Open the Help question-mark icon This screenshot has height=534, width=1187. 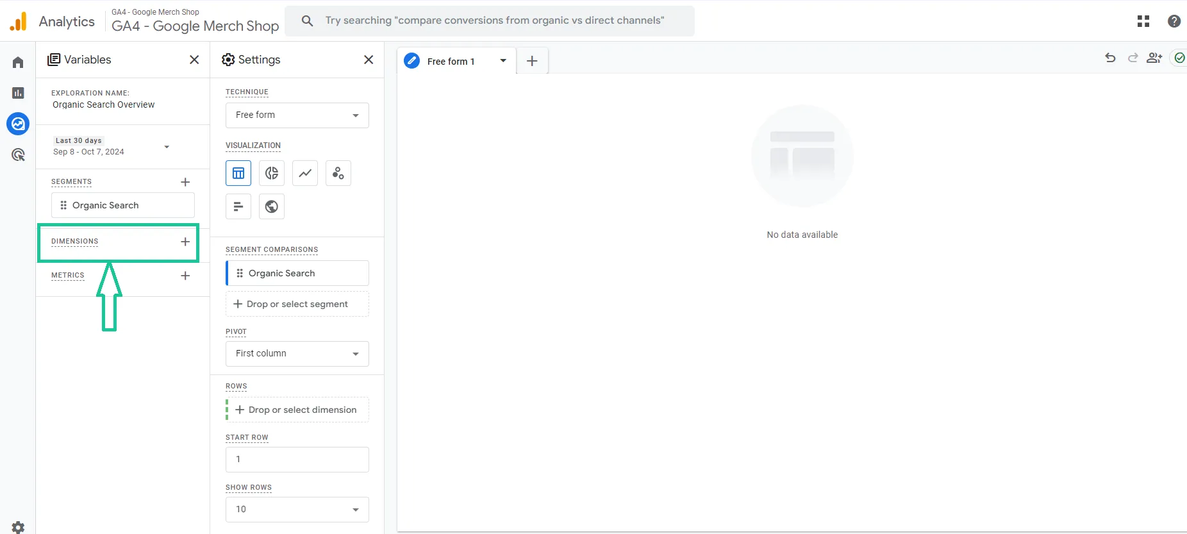click(1174, 21)
